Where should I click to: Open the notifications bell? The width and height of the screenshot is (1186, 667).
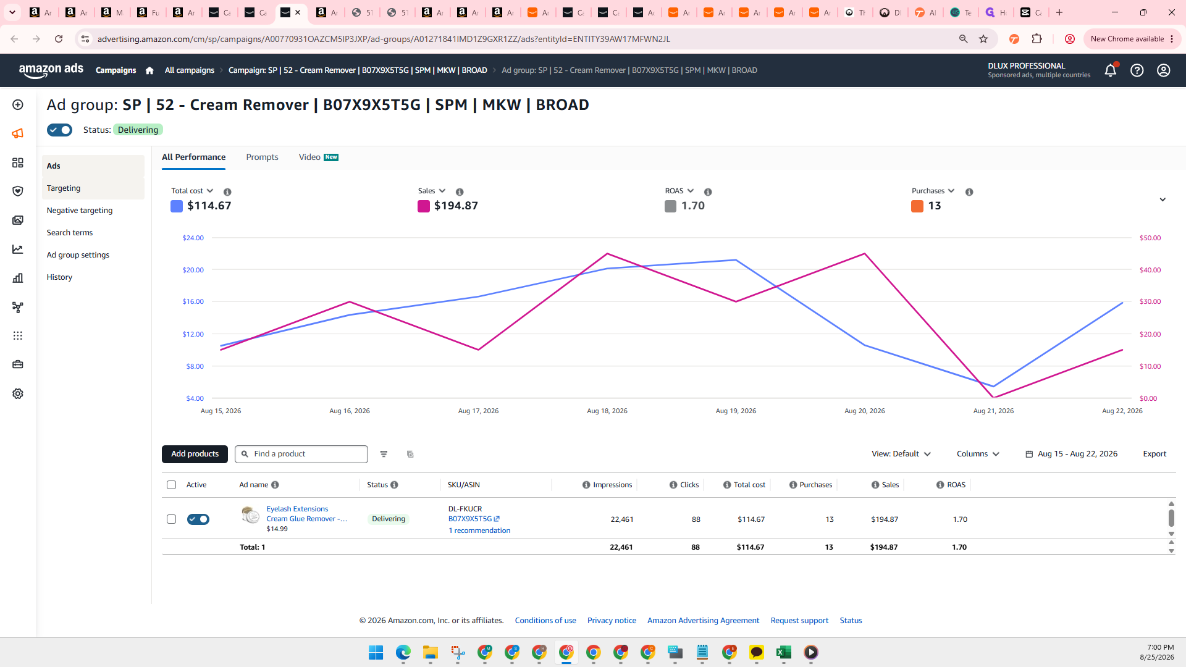(x=1110, y=70)
